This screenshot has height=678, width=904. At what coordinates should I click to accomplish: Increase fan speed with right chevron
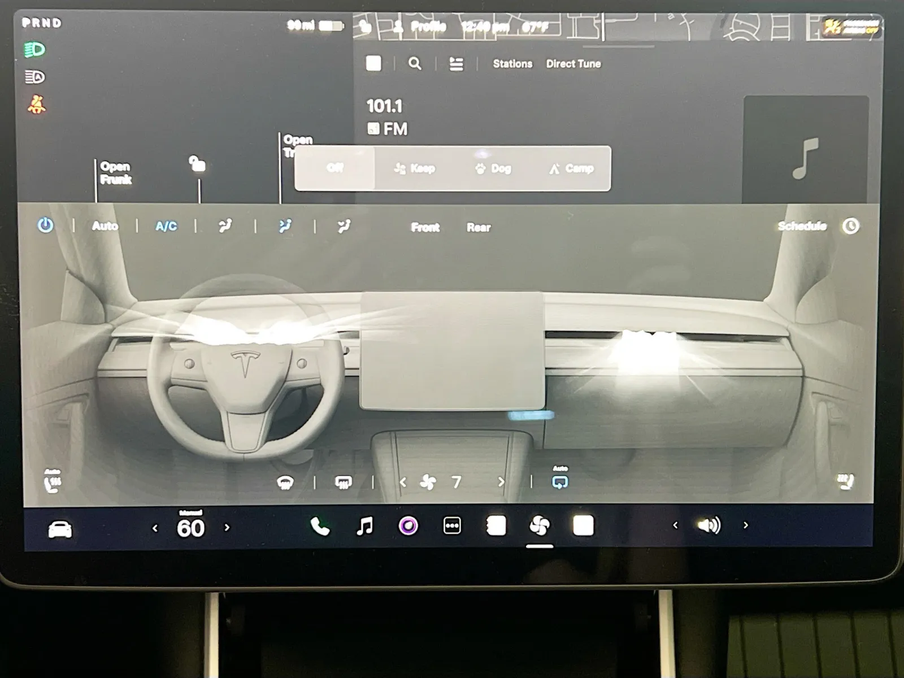click(x=501, y=482)
